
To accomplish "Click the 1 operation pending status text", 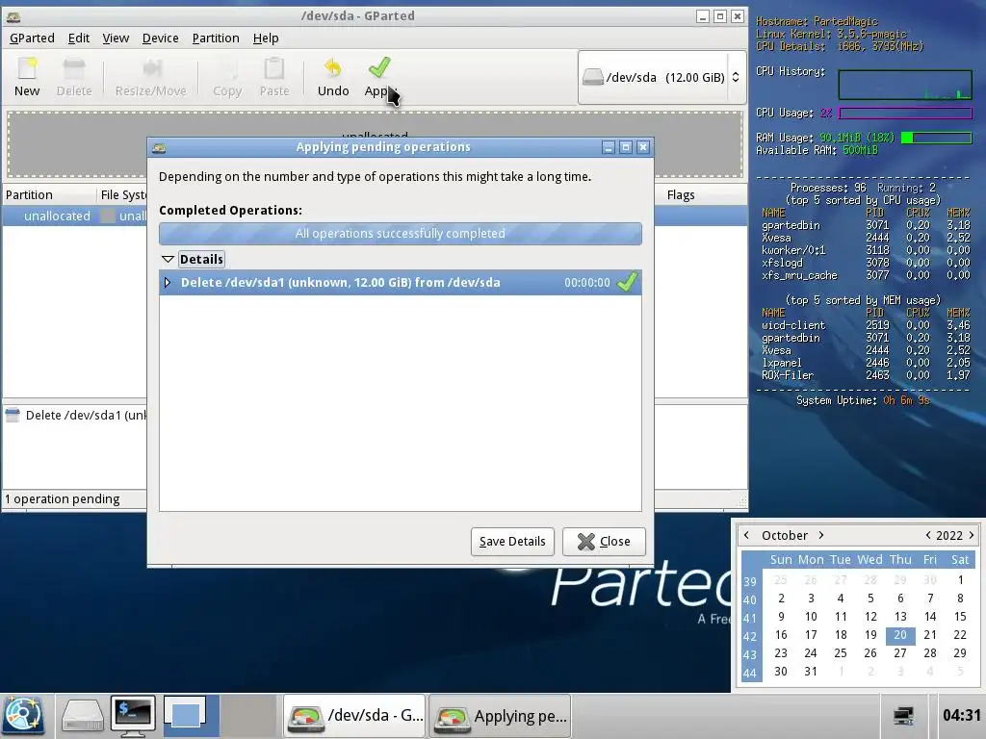I will coord(63,499).
